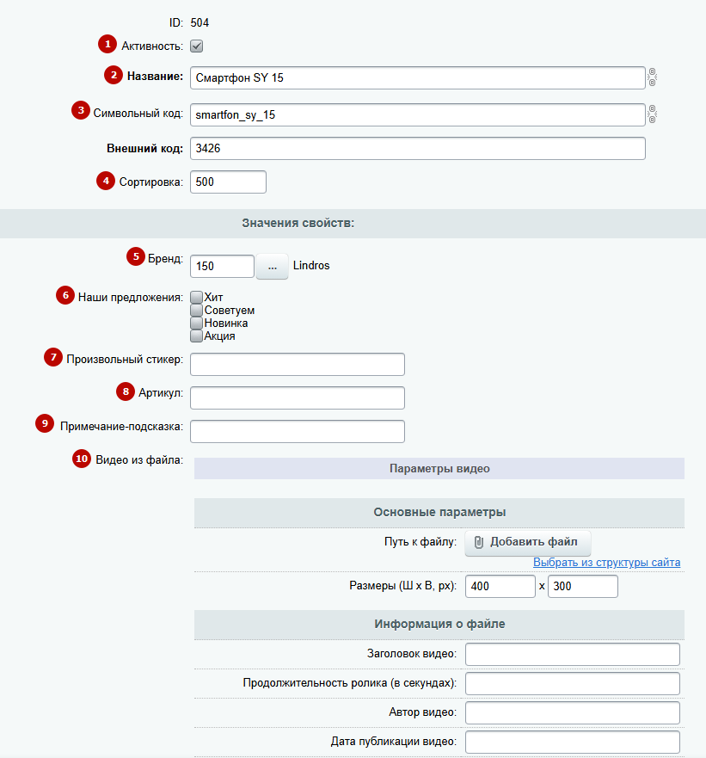The image size is (706, 758).
Task: Click the Бренд ID input
Action: (x=222, y=266)
